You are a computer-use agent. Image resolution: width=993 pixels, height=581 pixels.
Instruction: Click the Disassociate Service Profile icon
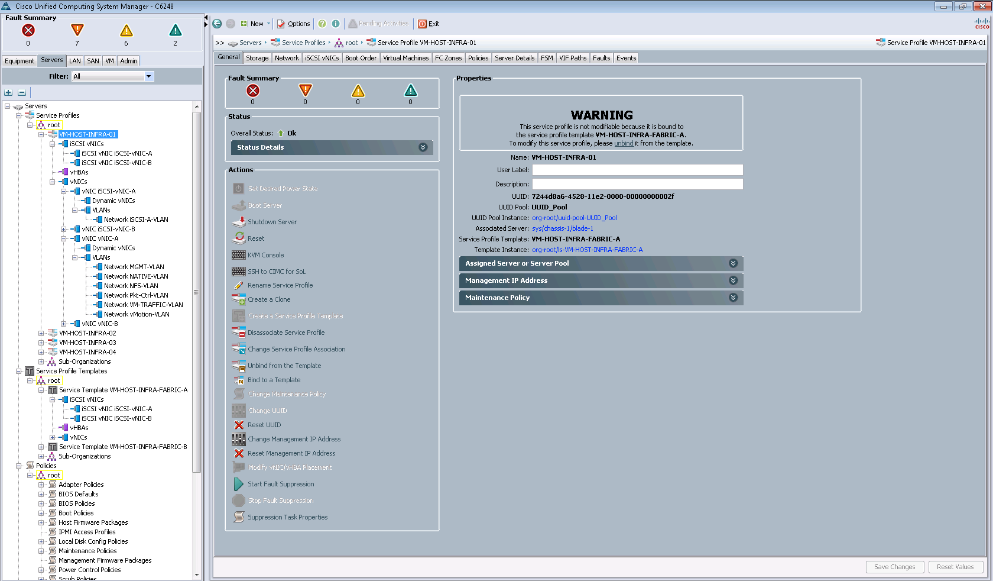coord(239,333)
